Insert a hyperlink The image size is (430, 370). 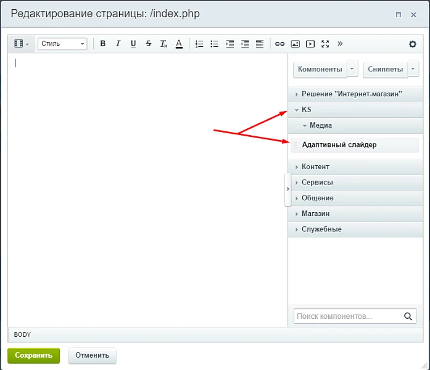tap(279, 44)
